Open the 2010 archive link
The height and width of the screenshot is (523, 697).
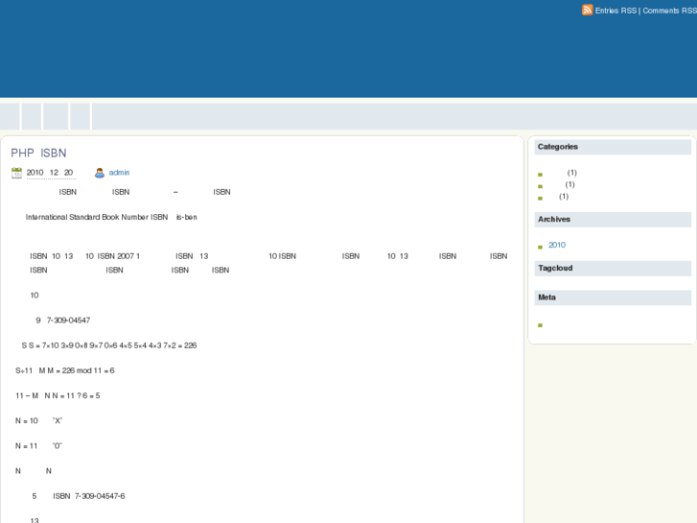[x=557, y=245]
